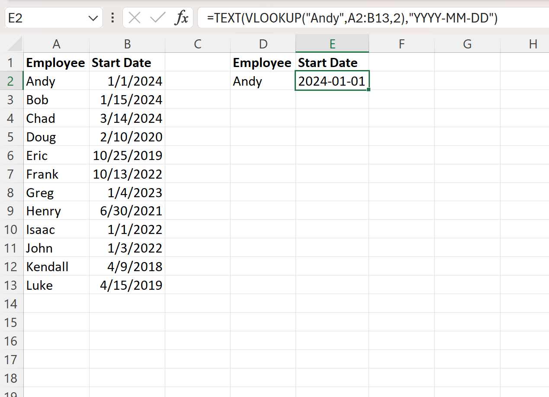Select the cell containing Isaac
This screenshot has width=549, height=397.
56,230
